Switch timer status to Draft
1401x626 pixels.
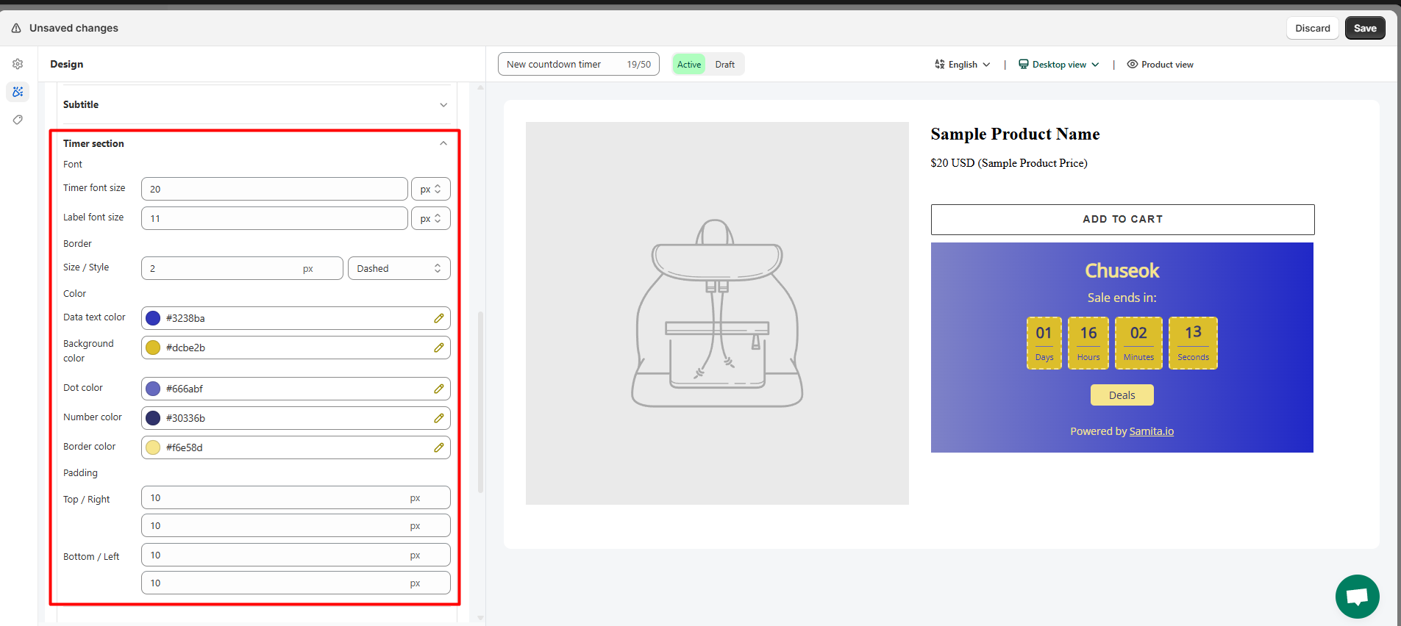pyautogui.click(x=724, y=65)
